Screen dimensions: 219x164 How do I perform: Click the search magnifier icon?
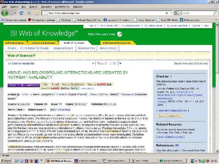[x=215, y=13]
